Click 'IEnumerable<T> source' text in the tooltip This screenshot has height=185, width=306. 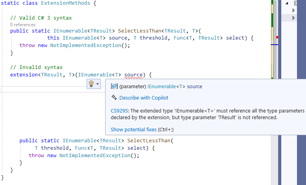(175, 86)
